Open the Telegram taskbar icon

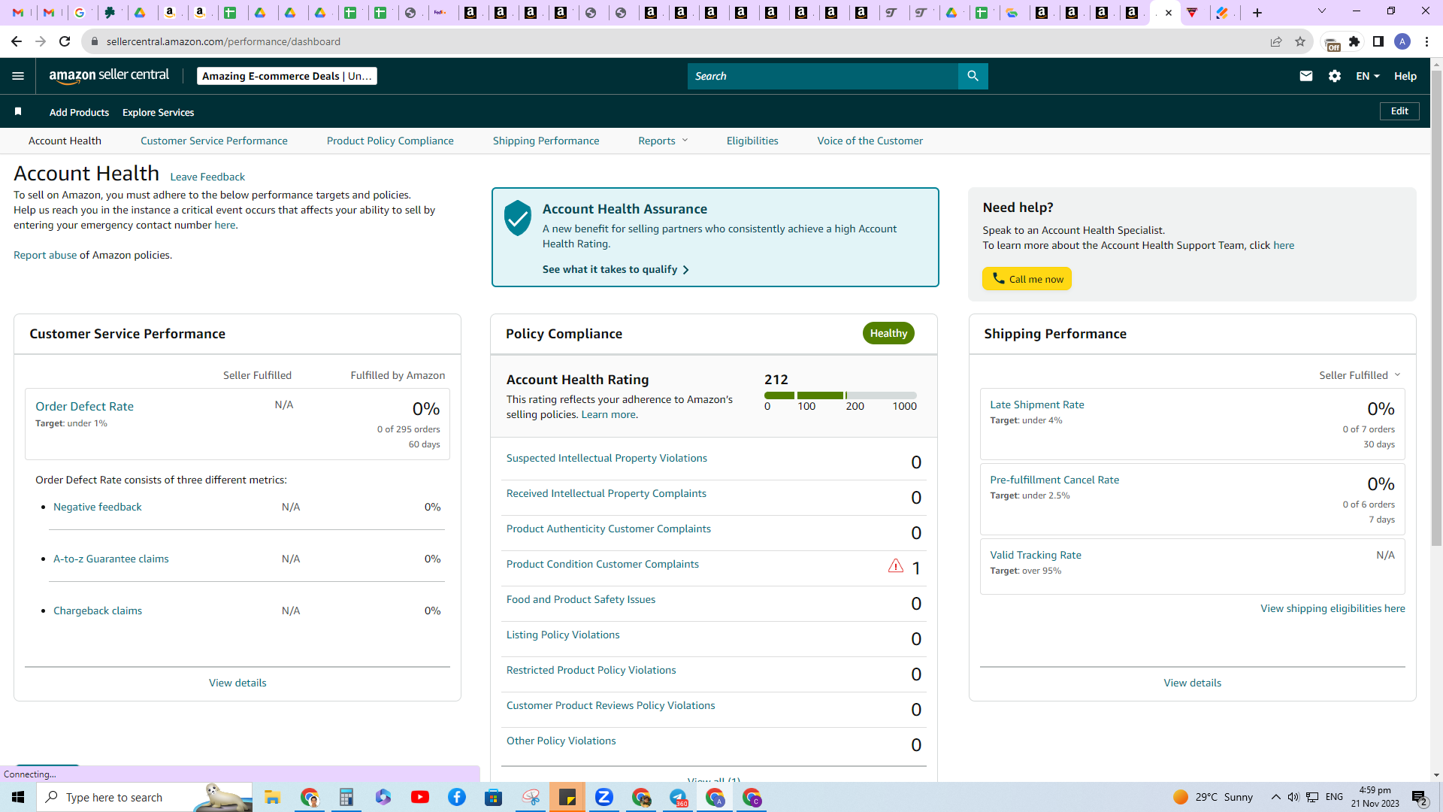pos(678,797)
